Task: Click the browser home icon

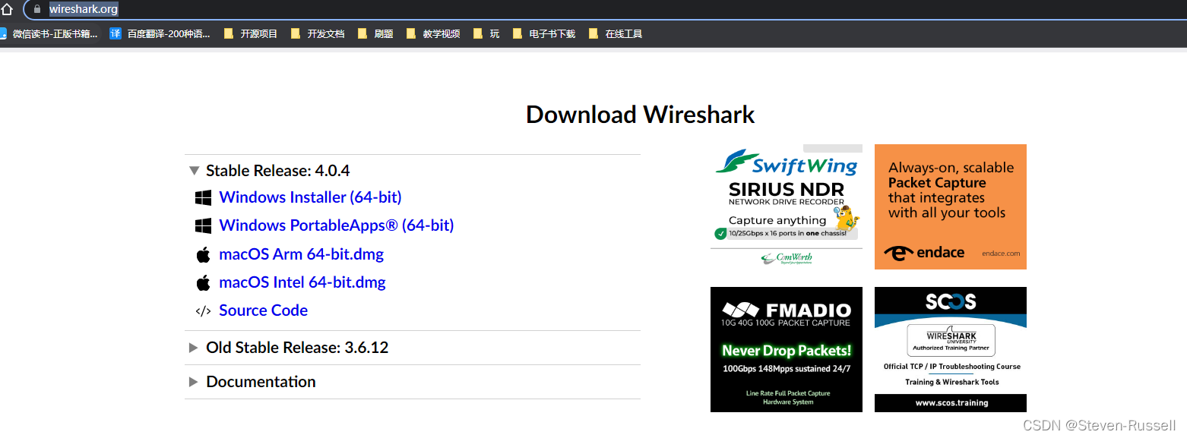Action: click(7, 9)
